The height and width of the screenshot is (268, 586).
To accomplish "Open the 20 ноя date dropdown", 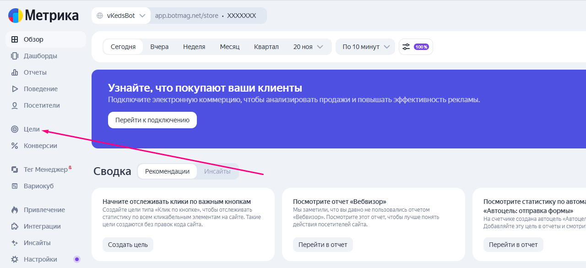I will [308, 47].
